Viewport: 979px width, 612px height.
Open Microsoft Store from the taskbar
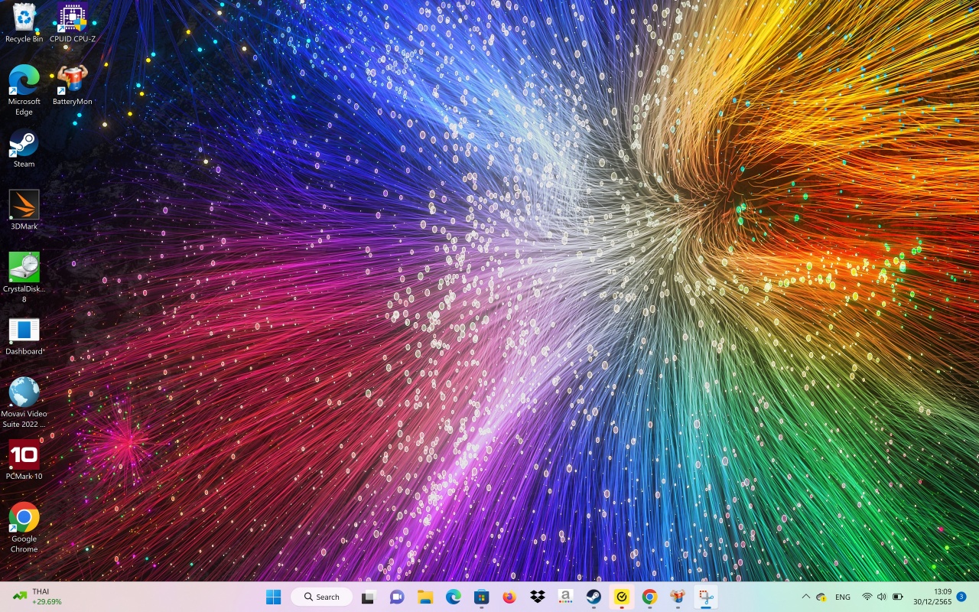tap(481, 597)
